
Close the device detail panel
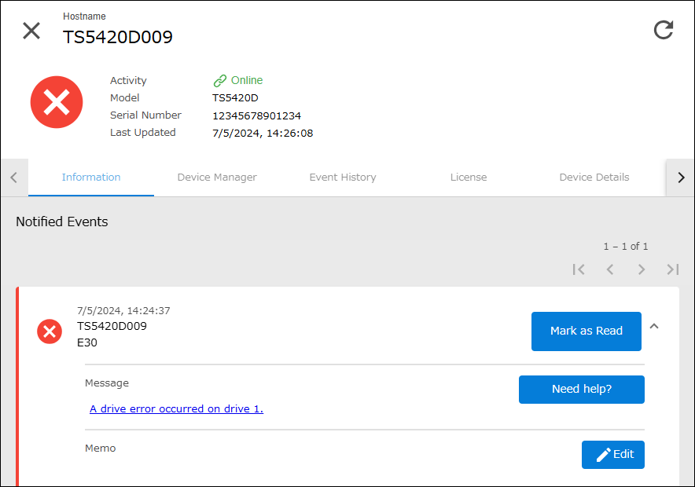pos(31,31)
